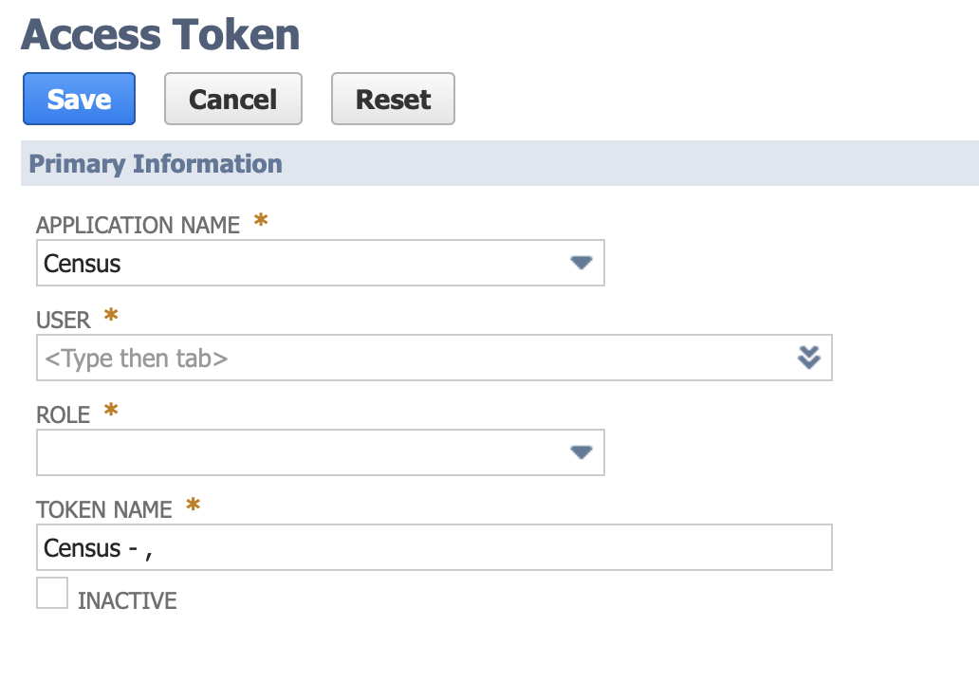Image resolution: width=979 pixels, height=681 pixels.
Task: Click the Role dropdown arrow icon
Action: (581, 452)
